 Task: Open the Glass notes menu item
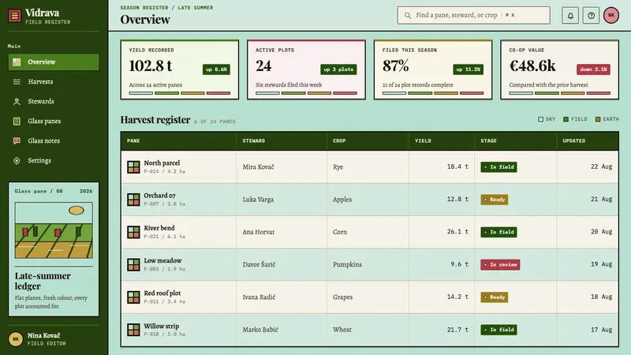coord(54,141)
